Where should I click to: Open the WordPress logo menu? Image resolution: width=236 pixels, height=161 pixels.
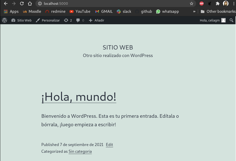tap(4, 20)
